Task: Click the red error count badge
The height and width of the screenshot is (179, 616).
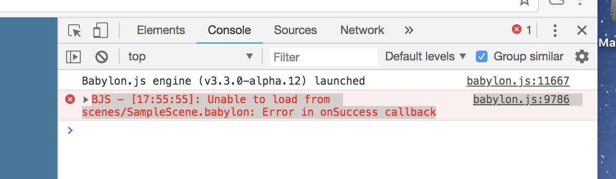Action: 522,30
